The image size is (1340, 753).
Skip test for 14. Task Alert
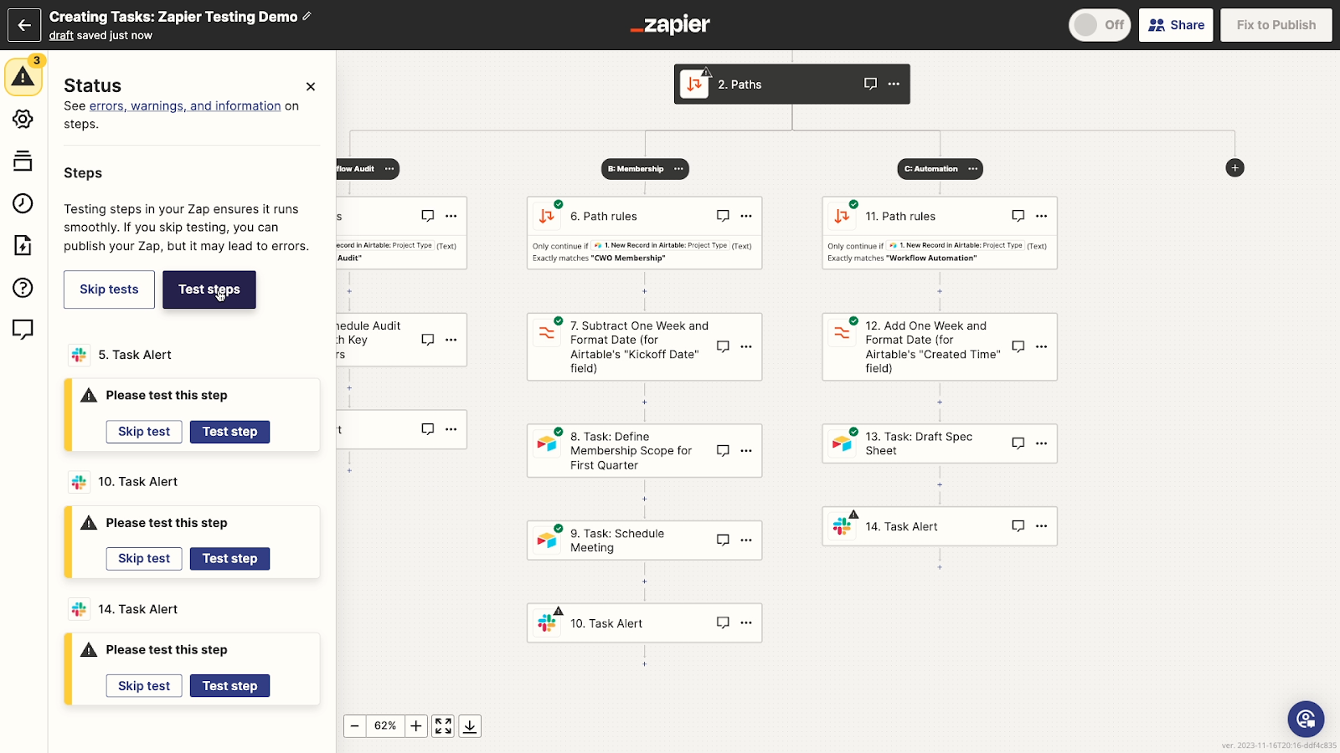(144, 686)
